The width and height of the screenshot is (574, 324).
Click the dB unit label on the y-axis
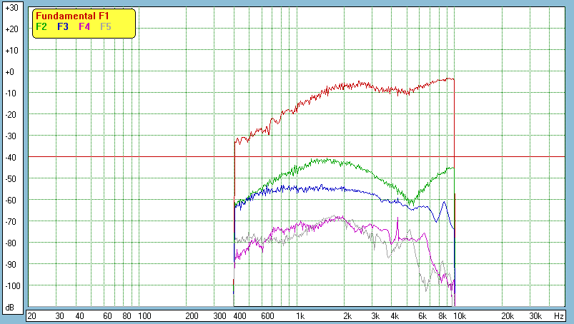[11, 308]
